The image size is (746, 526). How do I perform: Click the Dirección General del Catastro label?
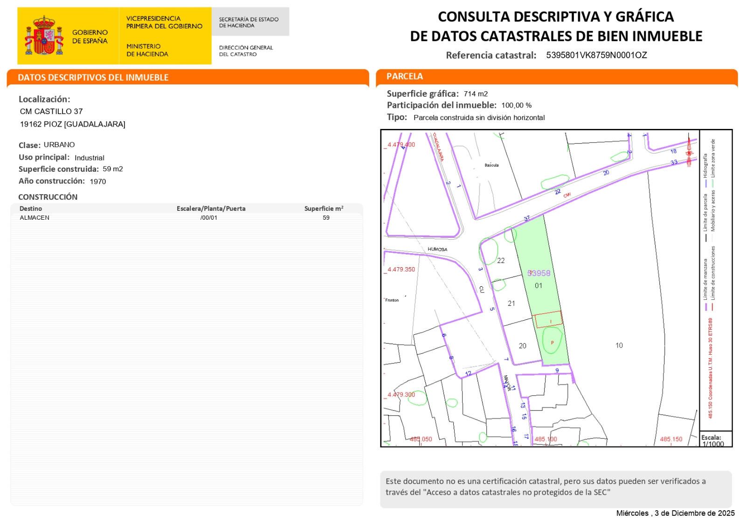(246, 51)
